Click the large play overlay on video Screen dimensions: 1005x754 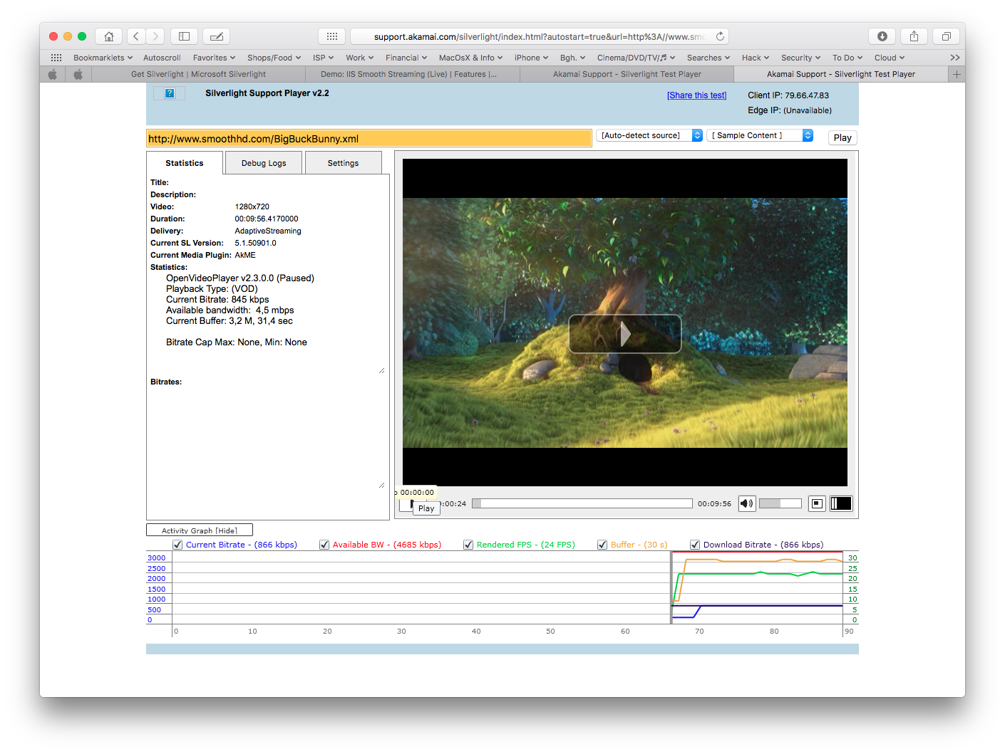[x=624, y=334]
